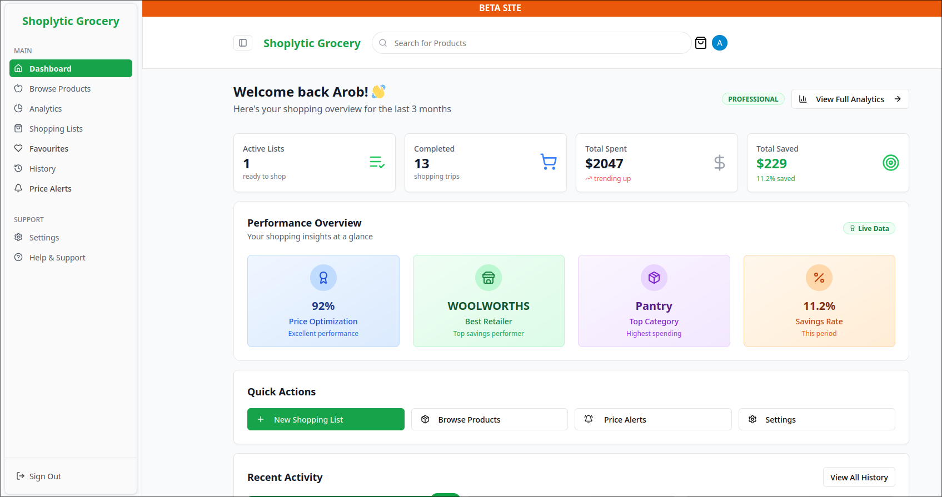
Task: Click the Total Spent dollar icon
Action: 719,163
